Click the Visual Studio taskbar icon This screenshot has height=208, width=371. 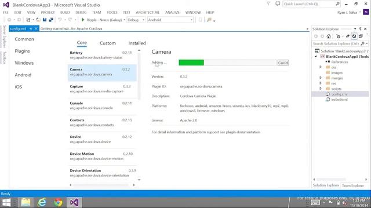click(74, 202)
